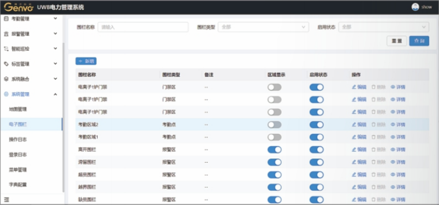Click the eye detail icon for 考勤区域1
Screen dimensions: 439x205
pyautogui.click(x=393, y=137)
